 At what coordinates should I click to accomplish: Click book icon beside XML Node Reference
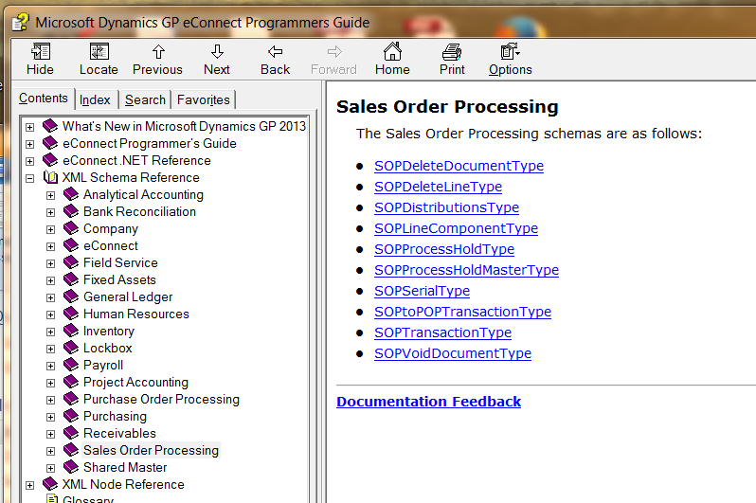(50, 484)
